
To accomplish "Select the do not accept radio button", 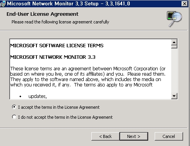I will 14,117.
